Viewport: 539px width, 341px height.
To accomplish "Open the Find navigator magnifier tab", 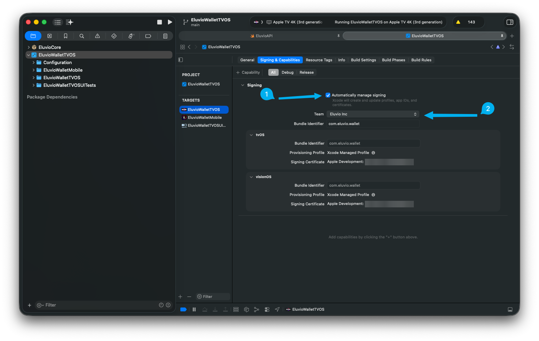I will coord(82,36).
